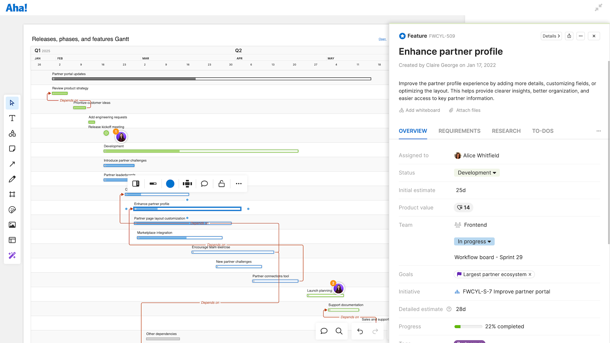Click the align and distribute icon
610x343 pixels.
point(187,184)
